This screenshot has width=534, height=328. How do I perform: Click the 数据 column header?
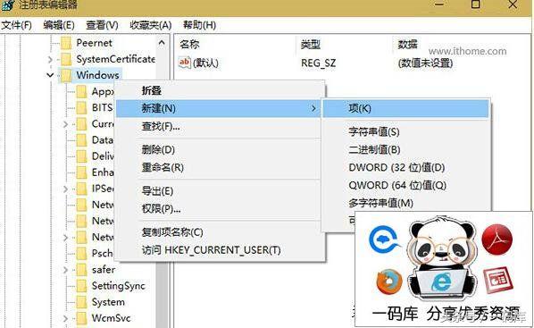coord(408,45)
